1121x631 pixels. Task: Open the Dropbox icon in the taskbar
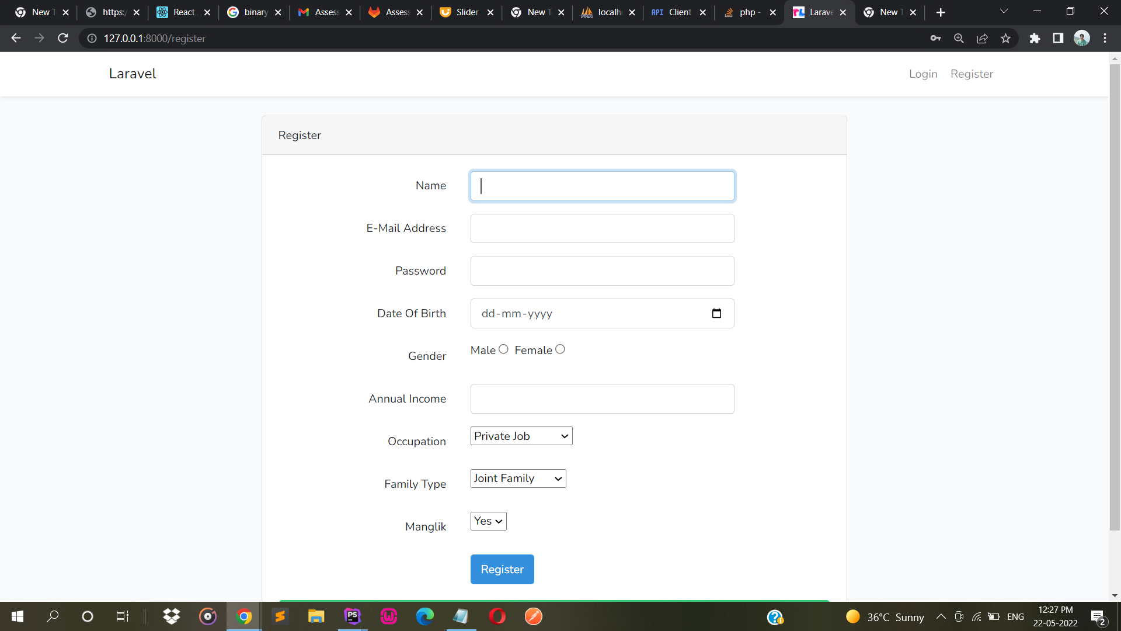point(171,616)
